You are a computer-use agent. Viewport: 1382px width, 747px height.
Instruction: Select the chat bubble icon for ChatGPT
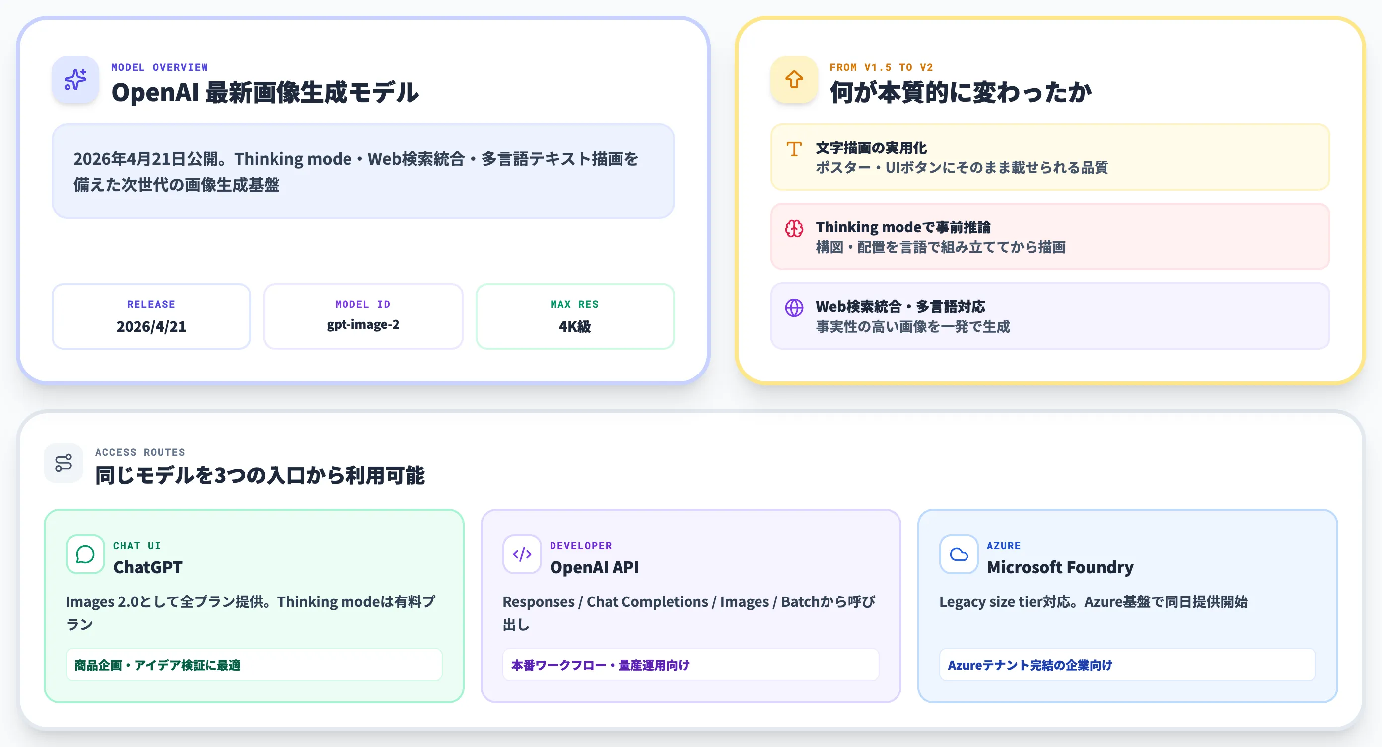(x=84, y=554)
